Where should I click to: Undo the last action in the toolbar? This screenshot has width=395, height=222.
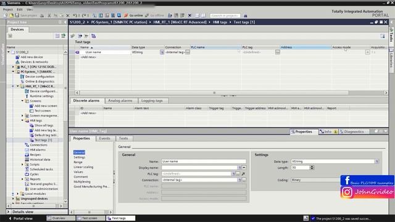(x=75, y=15)
